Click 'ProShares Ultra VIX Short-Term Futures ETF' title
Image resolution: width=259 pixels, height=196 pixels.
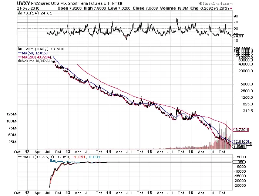(71, 3)
